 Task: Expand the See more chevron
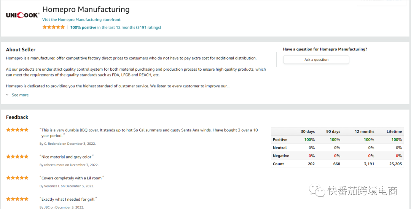(x=7, y=95)
